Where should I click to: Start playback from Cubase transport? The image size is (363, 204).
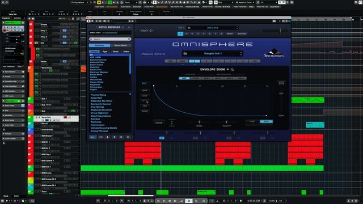coord(196,201)
